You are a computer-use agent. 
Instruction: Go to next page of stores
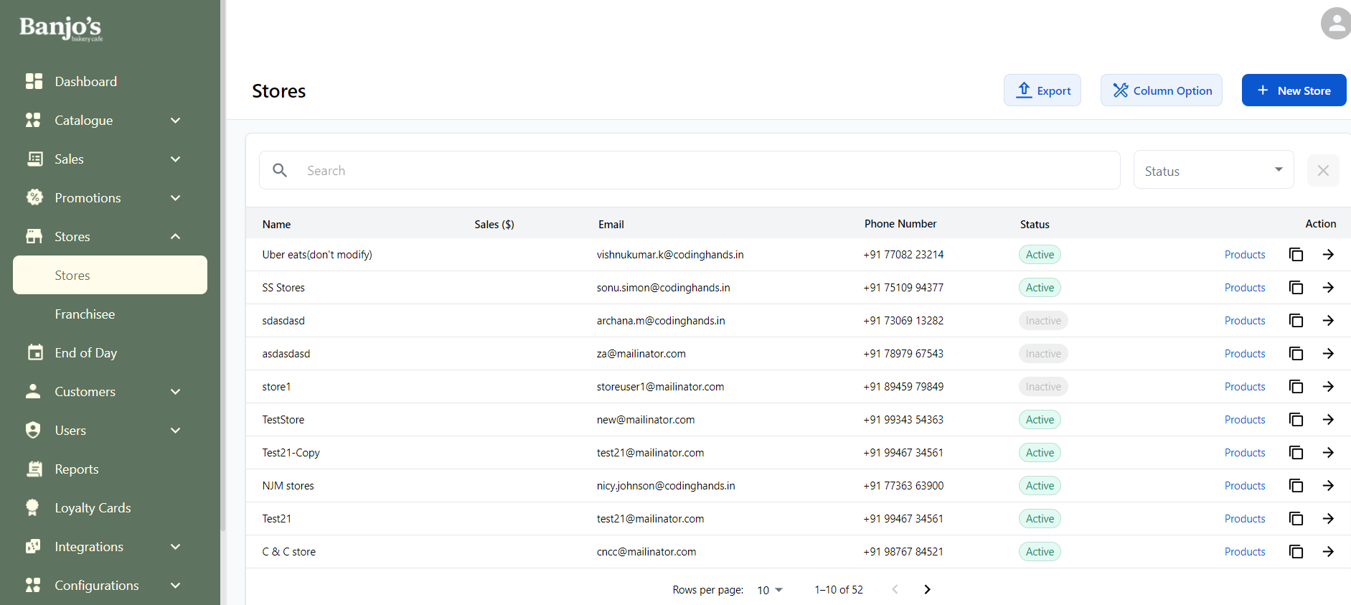tap(927, 589)
